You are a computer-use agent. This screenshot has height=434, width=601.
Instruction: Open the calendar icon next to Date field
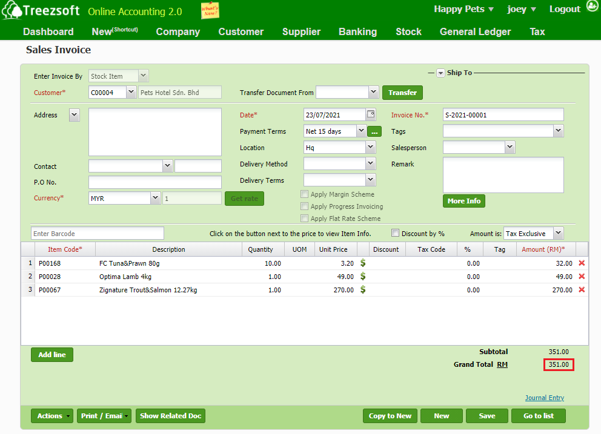click(x=370, y=114)
